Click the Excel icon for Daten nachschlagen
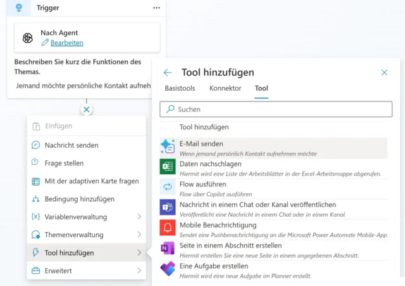Screen dimensions: 405x286 pos(168,168)
